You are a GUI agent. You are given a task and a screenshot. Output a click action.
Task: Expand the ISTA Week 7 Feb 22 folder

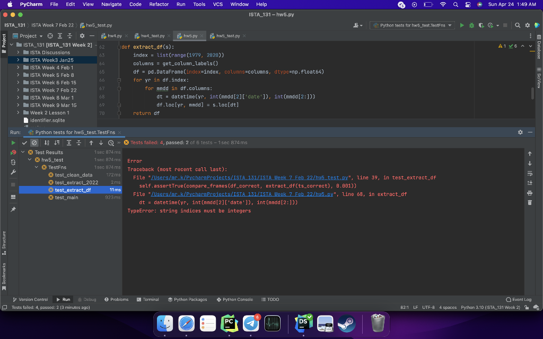pos(18,90)
